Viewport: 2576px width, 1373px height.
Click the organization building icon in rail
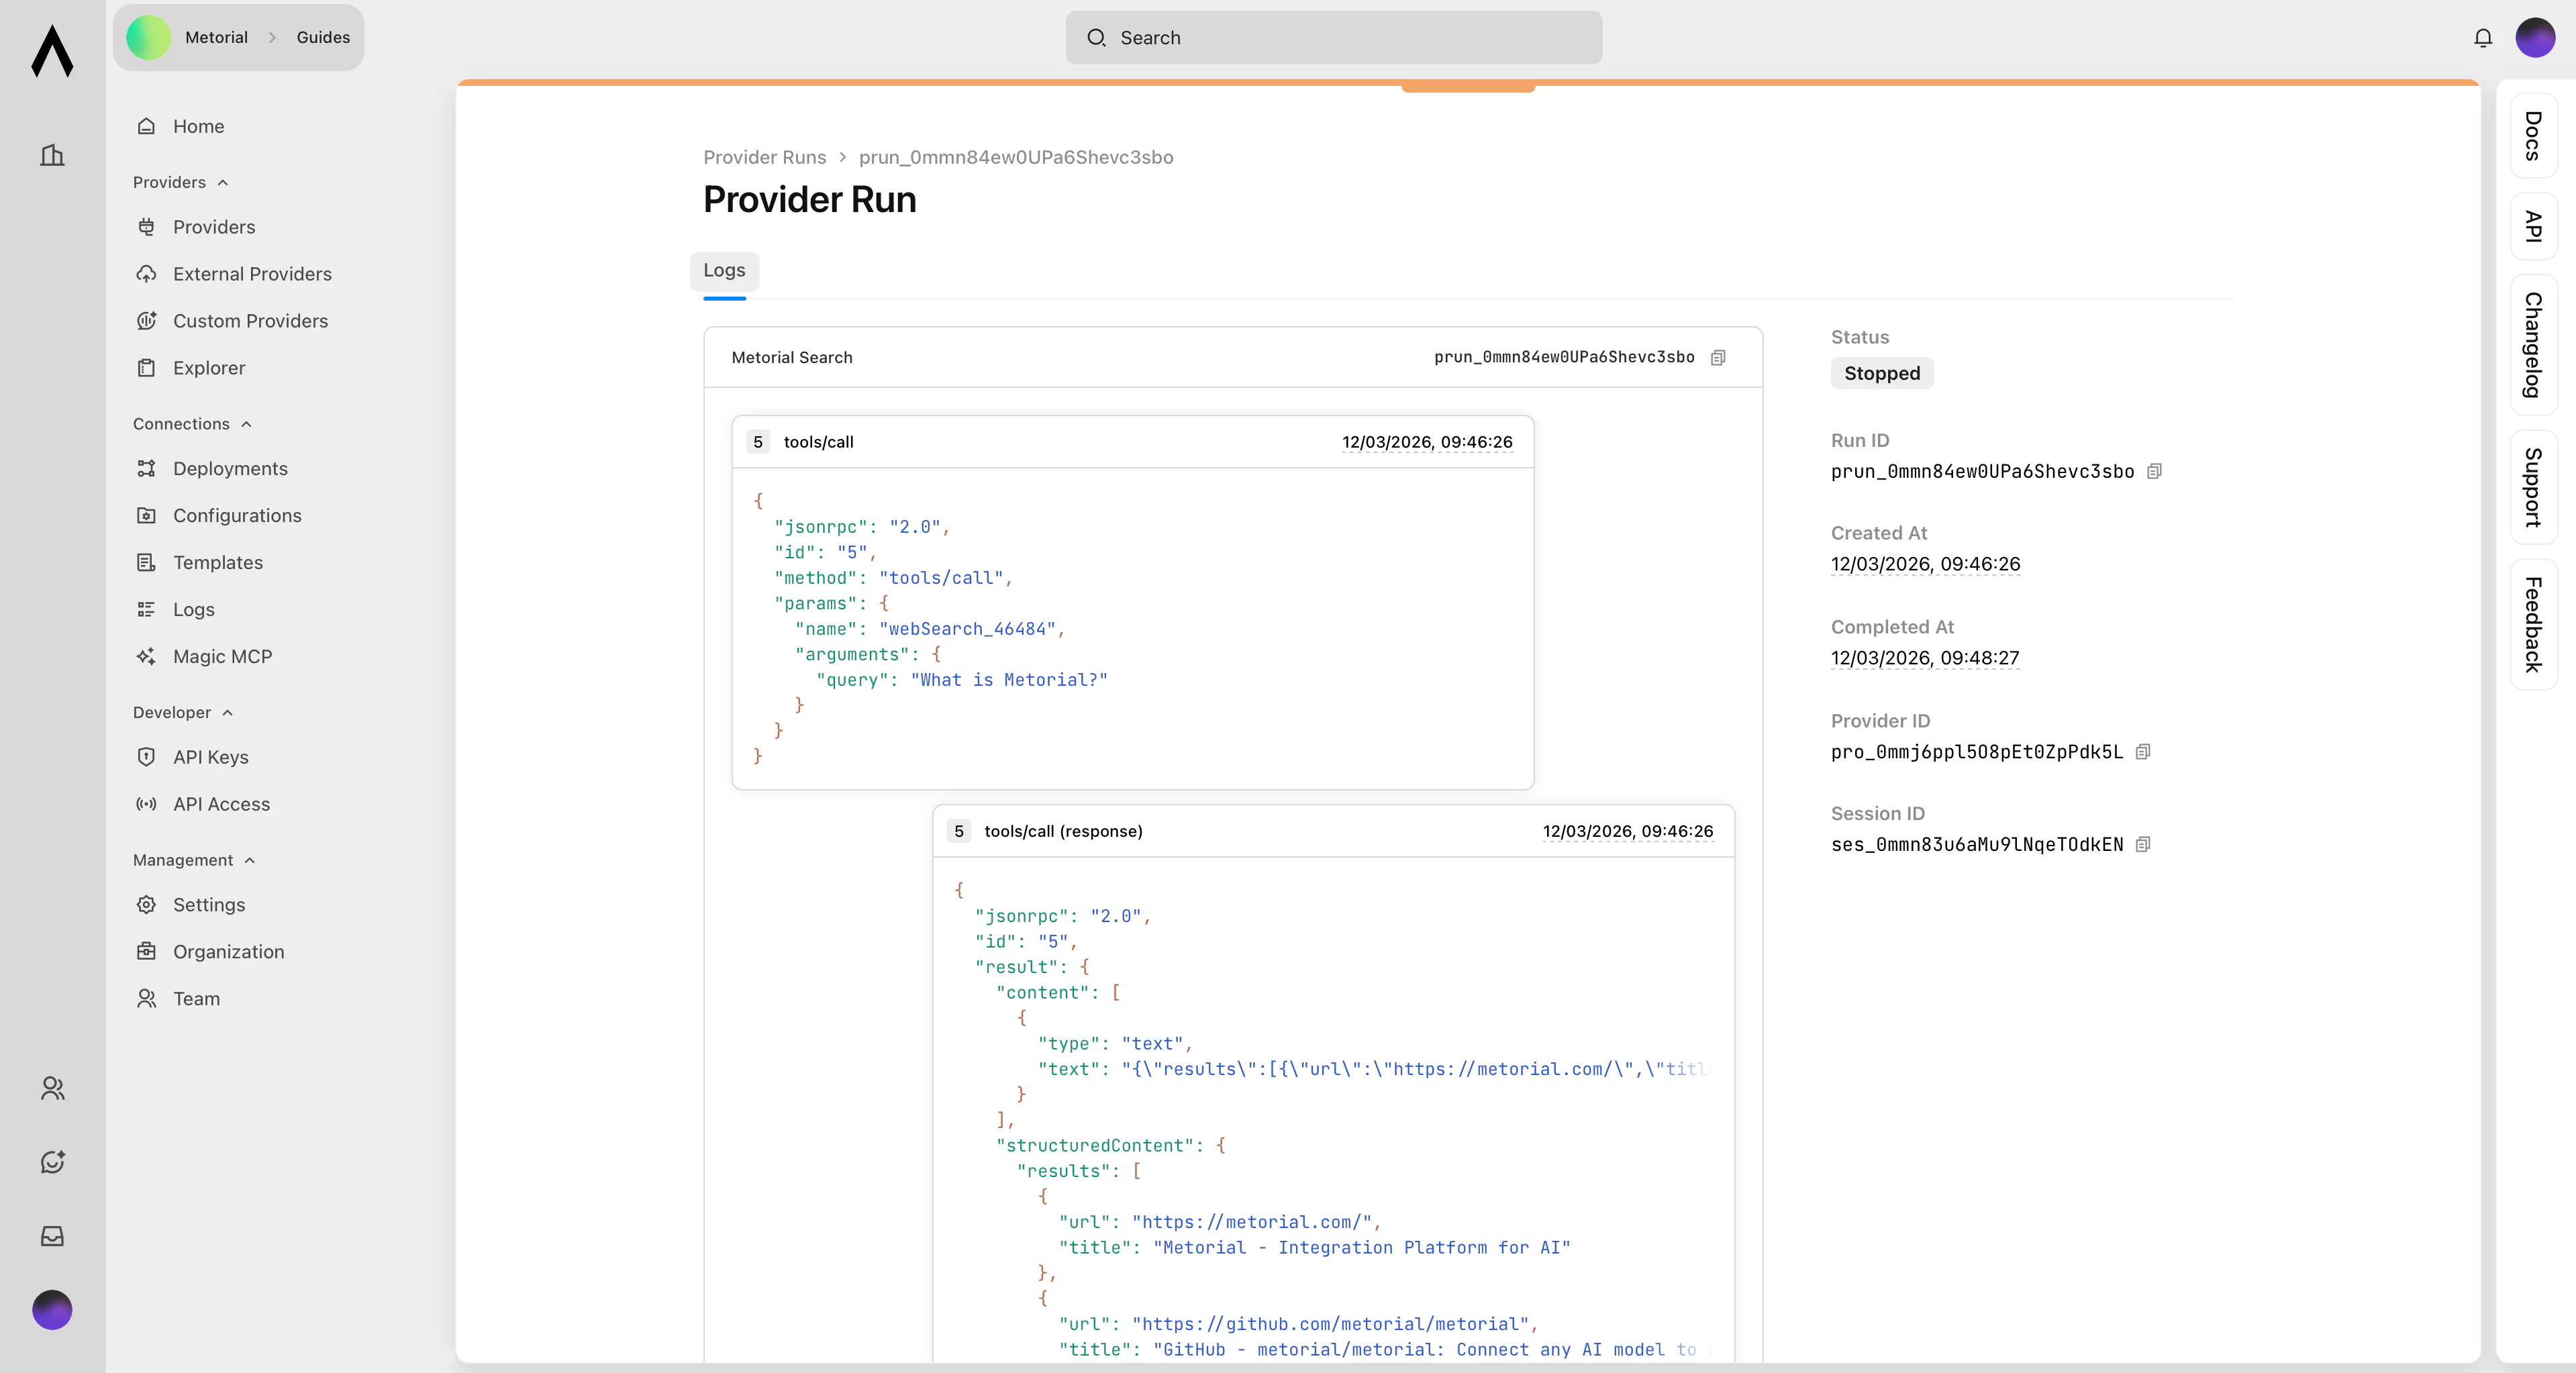pos(52,155)
